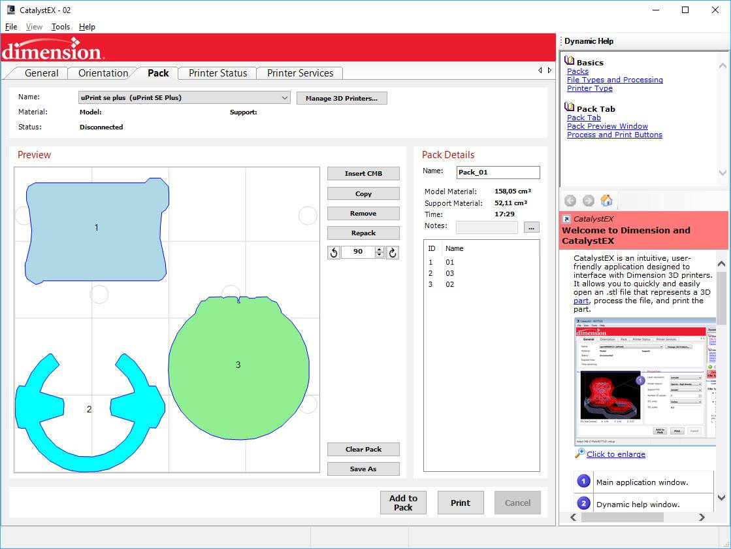Click CatalystEX app icon in title bar
This screenshot has height=549, width=731.
[10, 10]
